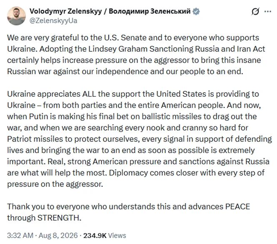Click the blue verified badge icon

click(196, 11)
